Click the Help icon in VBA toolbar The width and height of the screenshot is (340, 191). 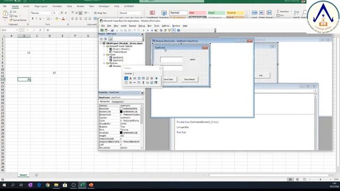178,30
